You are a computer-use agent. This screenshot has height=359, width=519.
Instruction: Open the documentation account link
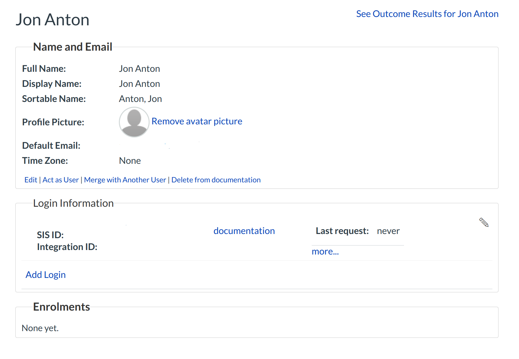(244, 231)
